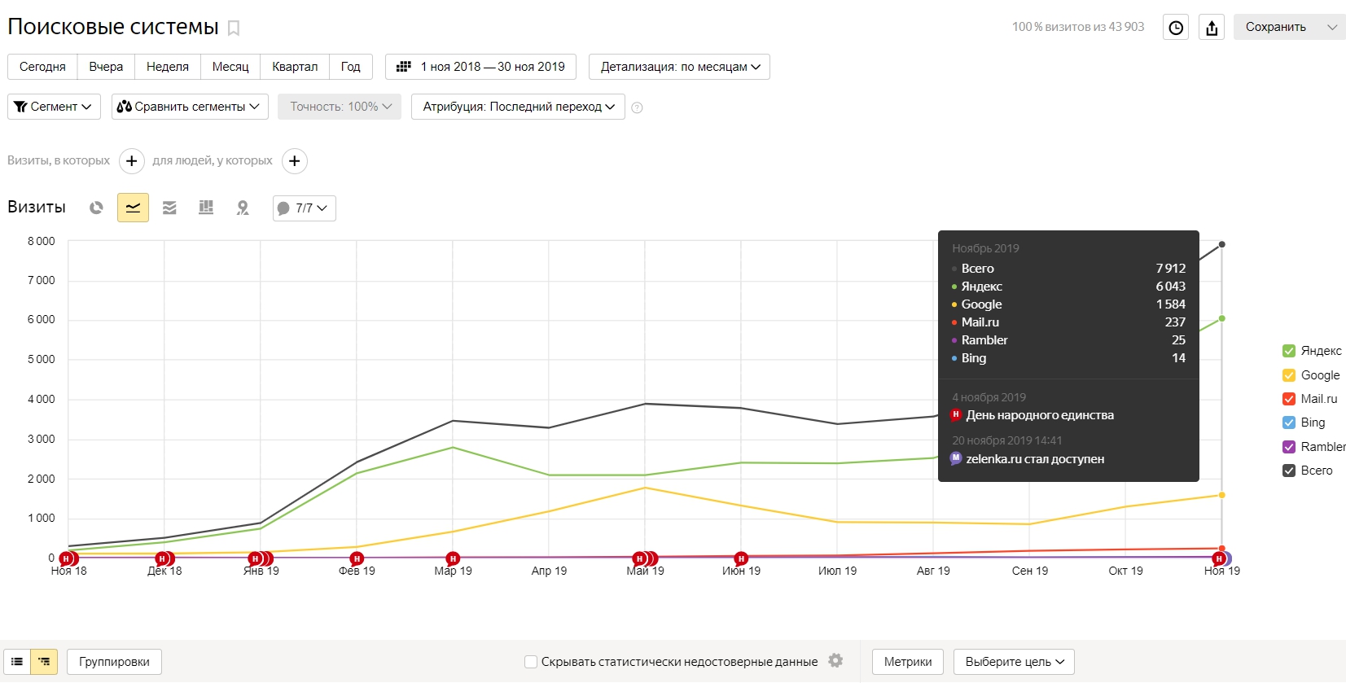Toggle Mail.ru series checkbox
Viewport: 1346px width, 683px height.
(x=1289, y=399)
